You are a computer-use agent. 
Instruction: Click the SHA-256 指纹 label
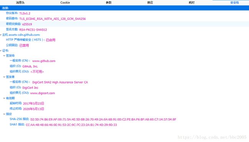click(20, 119)
